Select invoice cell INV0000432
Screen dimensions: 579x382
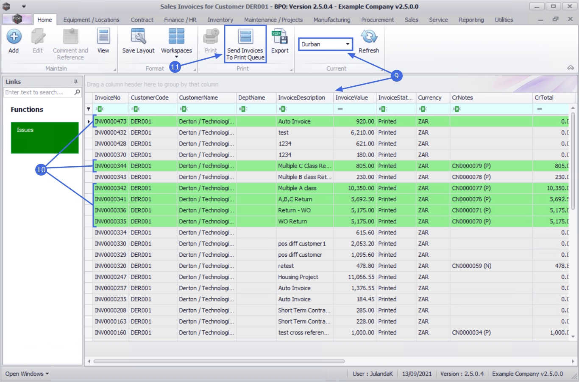coord(111,132)
